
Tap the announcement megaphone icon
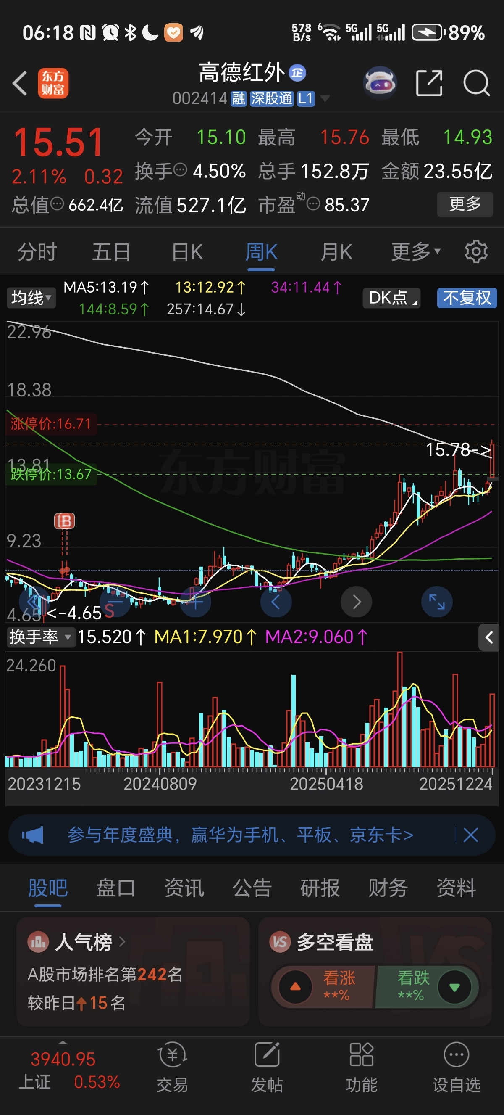(x=33, y=835)
